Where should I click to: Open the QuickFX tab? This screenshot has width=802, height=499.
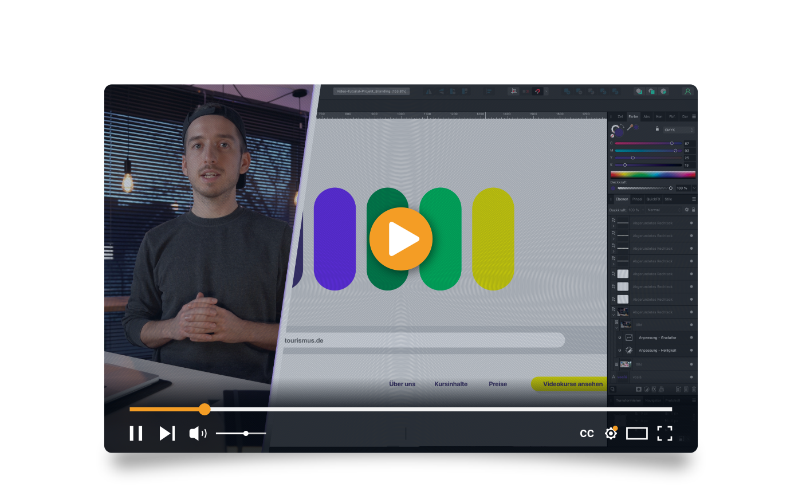coord(654,199)
